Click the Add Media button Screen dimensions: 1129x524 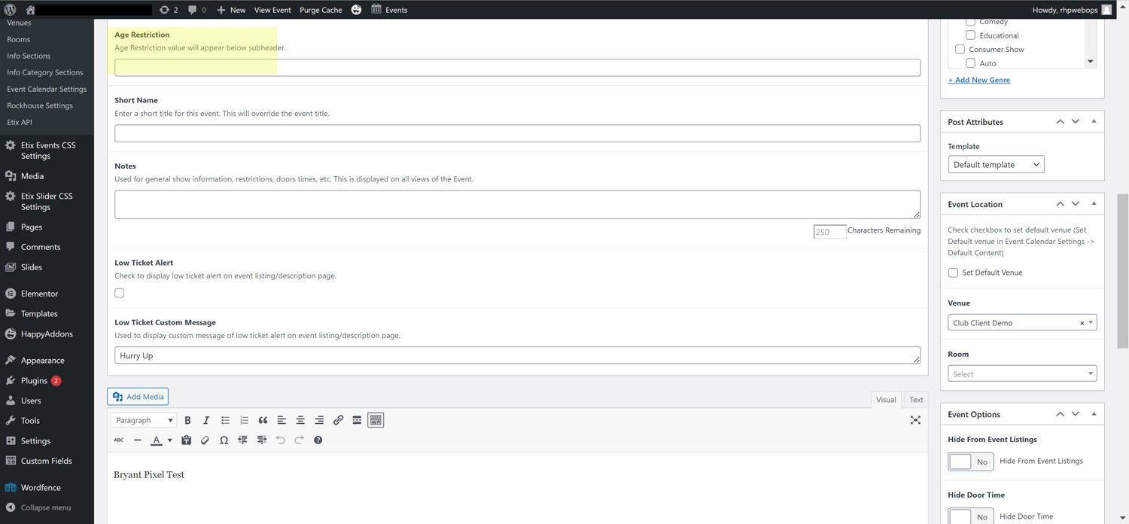click(x=138, y=397)
